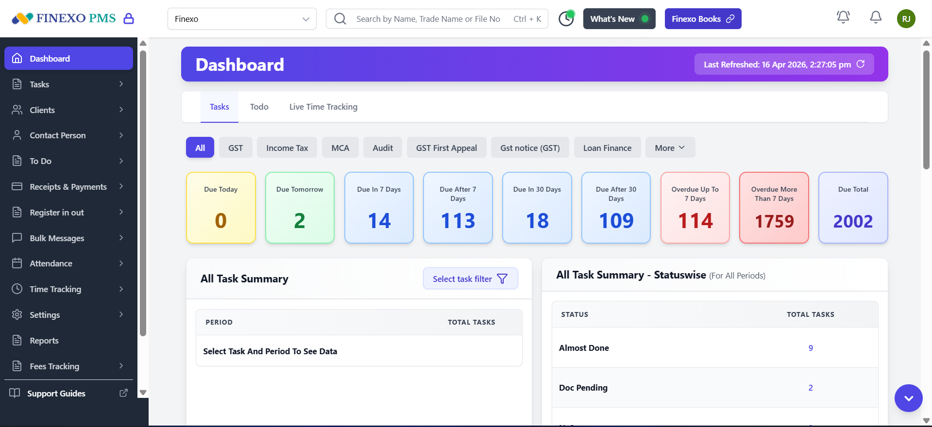Expand the Bulk Messages submenu chevron
Viewport: 932px width, 427px height.
coord(121,238)
